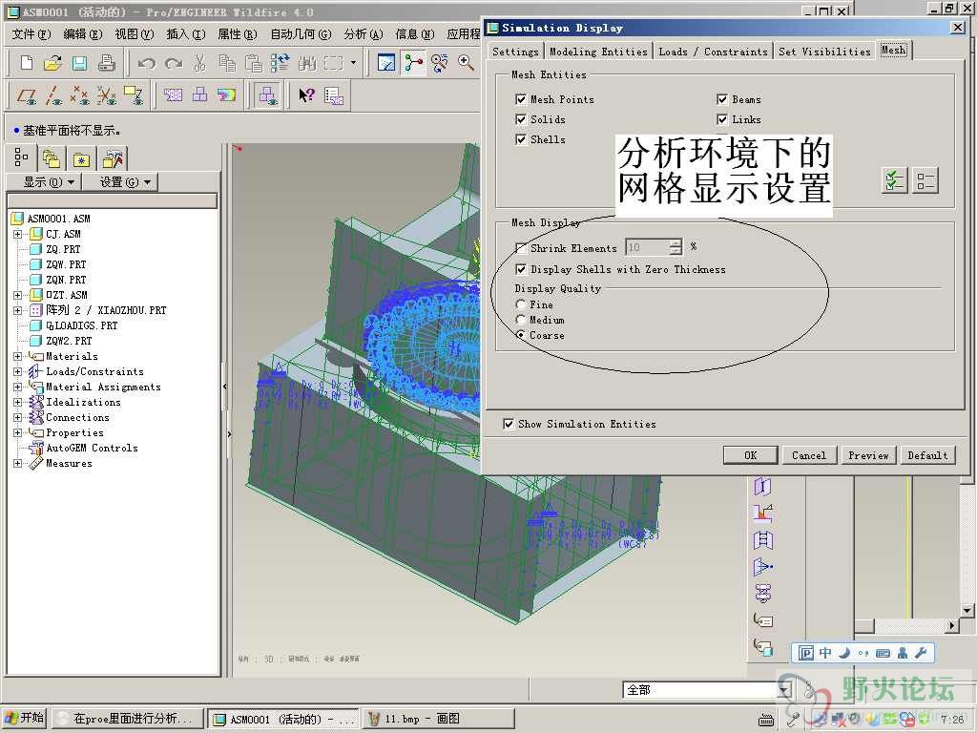Click the select-all checkmarks icon in Mesh Entities

[895, 180]
